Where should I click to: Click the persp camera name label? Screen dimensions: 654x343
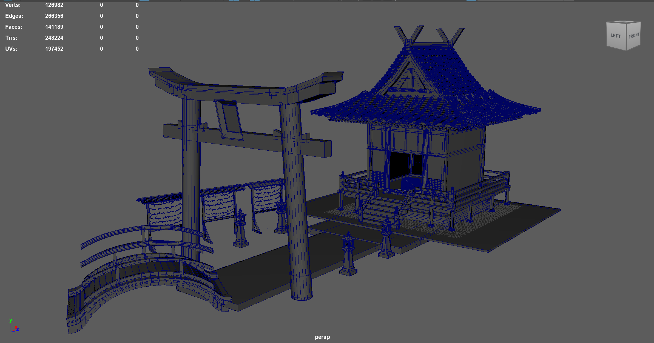tap(322, 337)
